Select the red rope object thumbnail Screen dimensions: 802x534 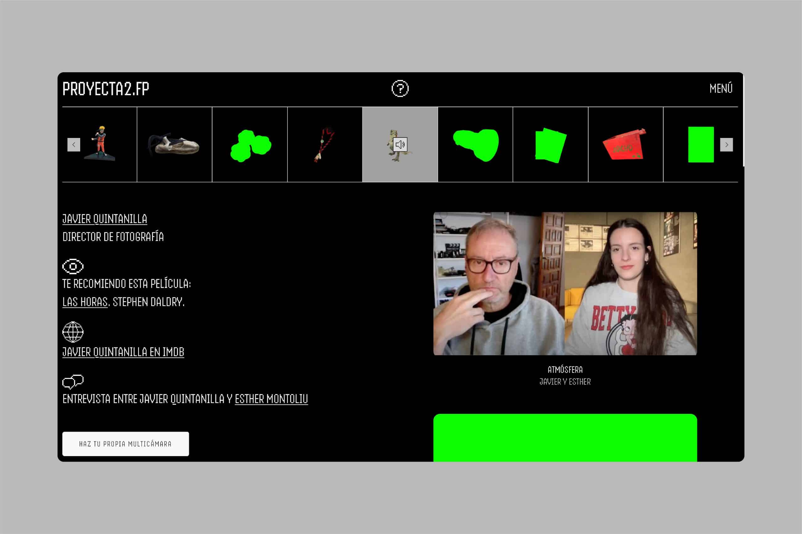[x=324, y=145]
